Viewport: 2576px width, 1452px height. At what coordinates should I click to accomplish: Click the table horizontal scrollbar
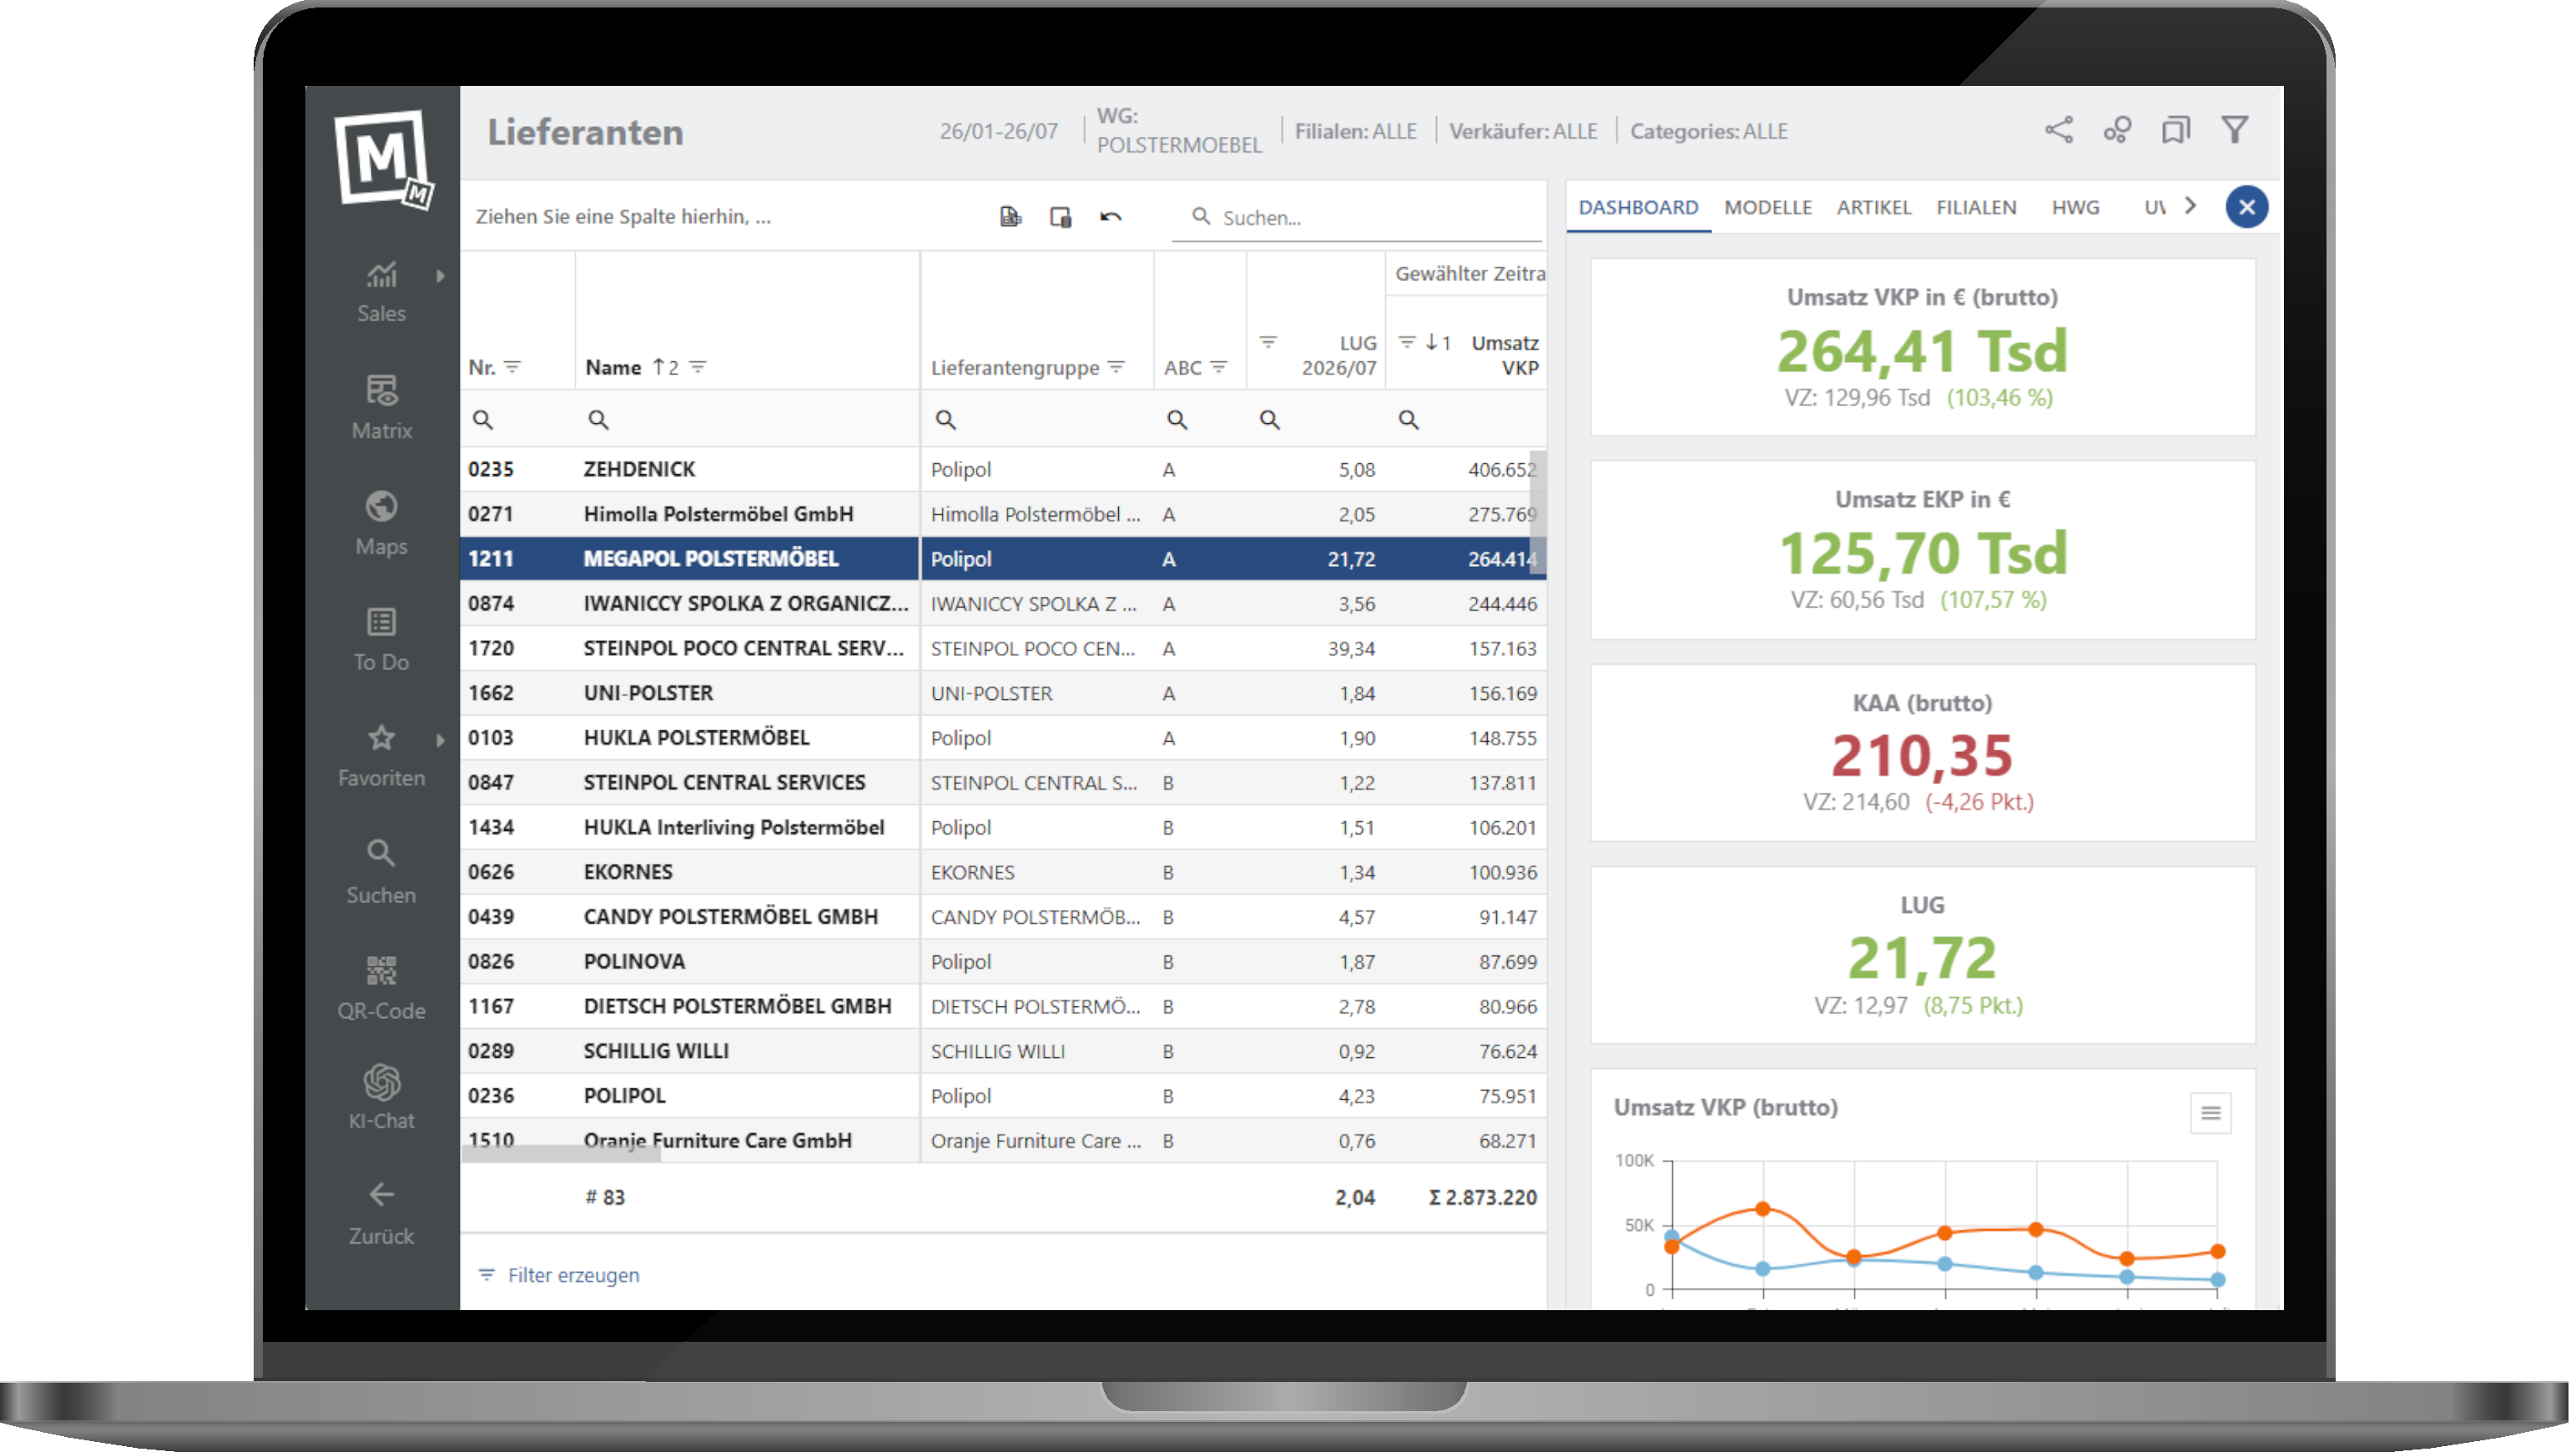[560, 1154]
